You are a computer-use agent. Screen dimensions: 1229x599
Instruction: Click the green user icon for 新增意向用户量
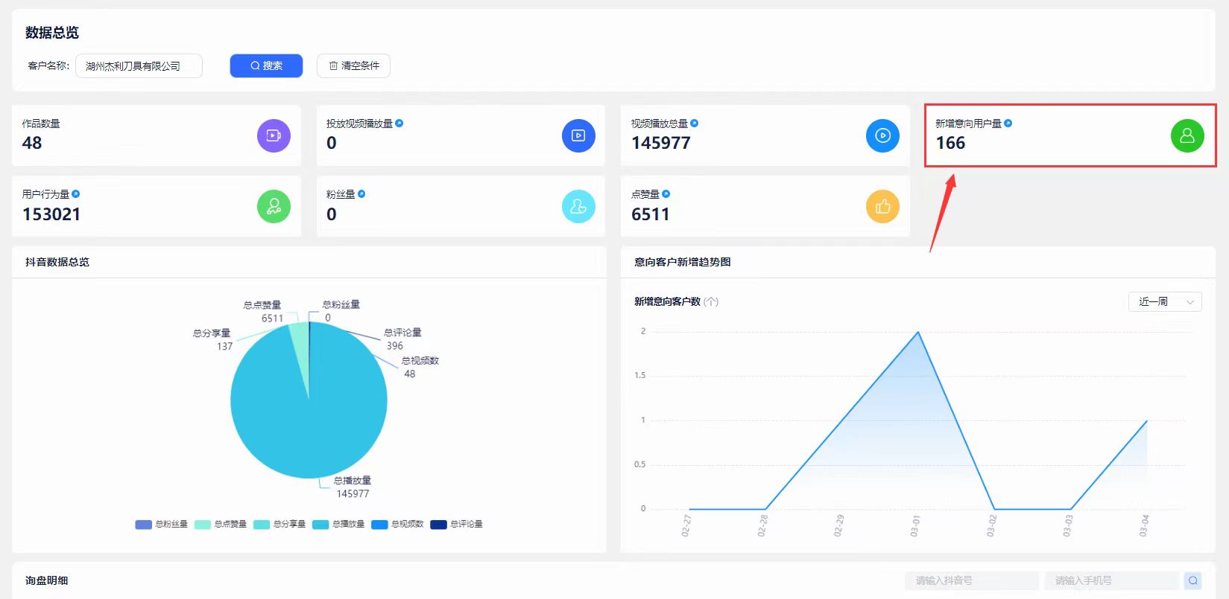coord(1187,135)
